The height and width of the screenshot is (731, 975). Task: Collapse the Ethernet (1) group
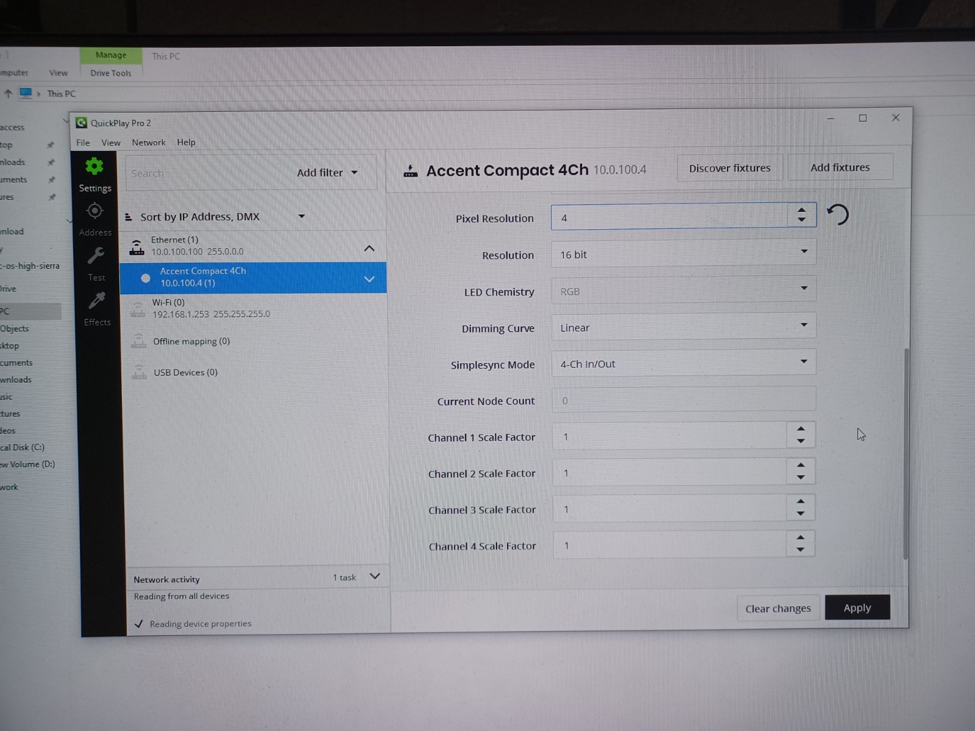(x=369, y=249)
